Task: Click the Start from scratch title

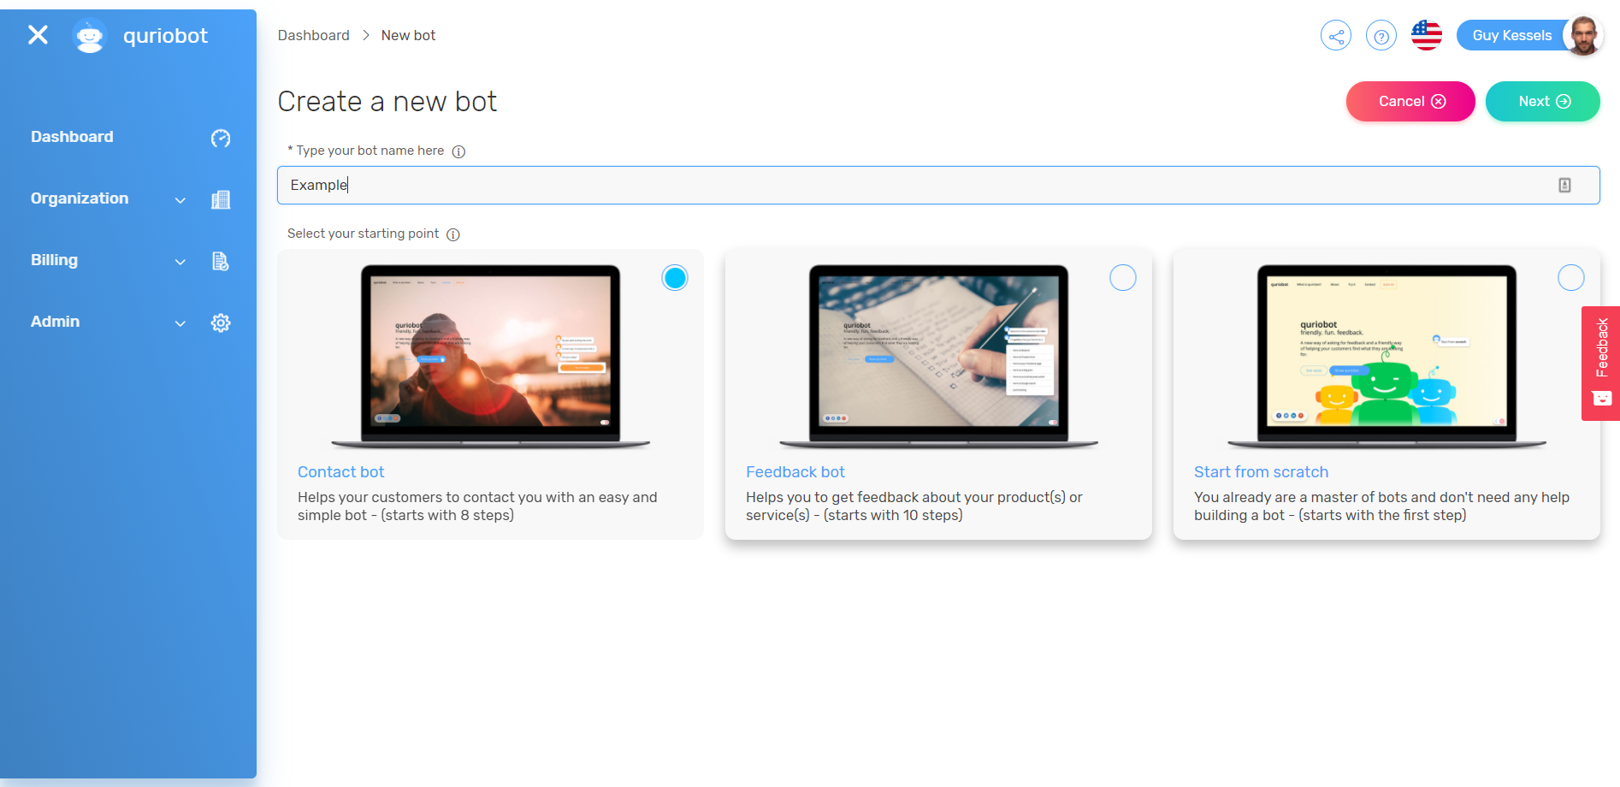Action: 1261,472
